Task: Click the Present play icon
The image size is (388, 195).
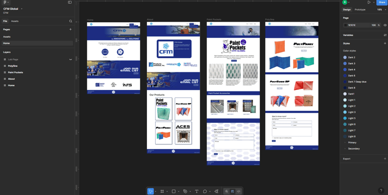Action: 369,2
